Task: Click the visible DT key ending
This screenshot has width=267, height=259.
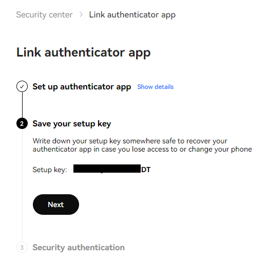Action: [x=146, y=170]
